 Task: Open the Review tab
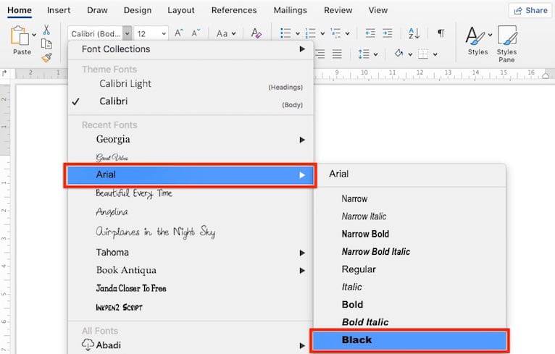pyautogui.click(x=338, y=10)
